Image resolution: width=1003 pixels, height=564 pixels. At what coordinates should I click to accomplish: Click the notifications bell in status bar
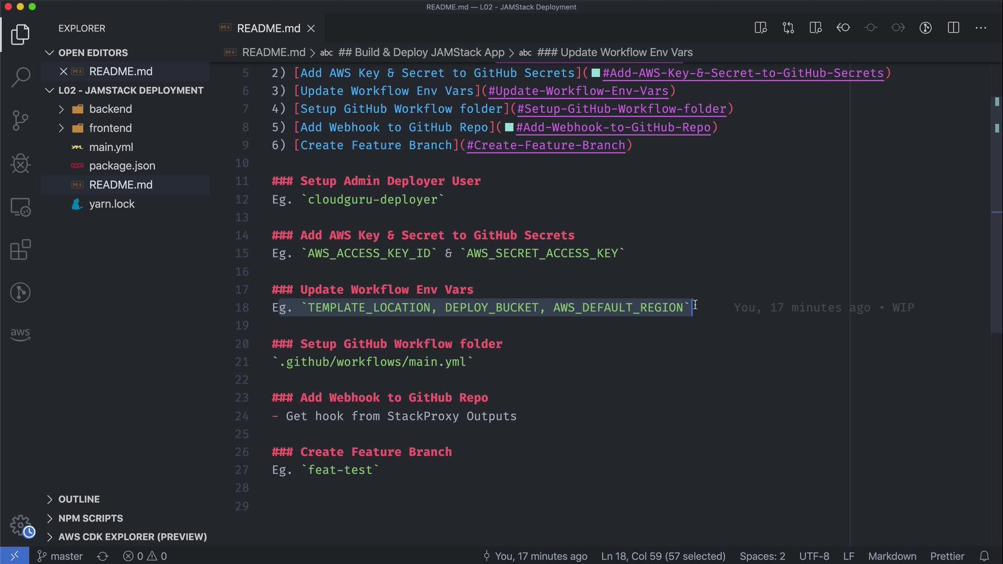(x=984, y=556)
